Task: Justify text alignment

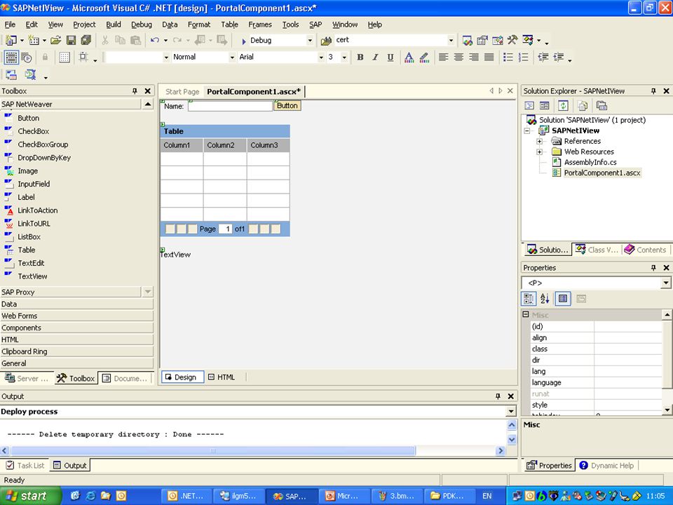Action: (x=489, y=57)
